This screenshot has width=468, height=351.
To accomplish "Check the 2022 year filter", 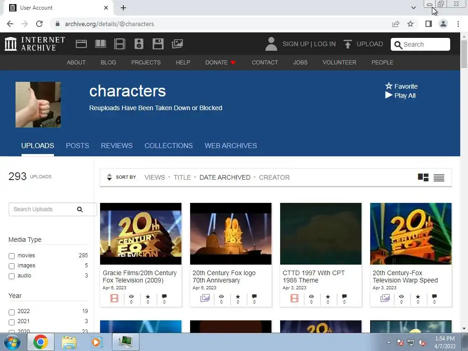I will 11,312.
